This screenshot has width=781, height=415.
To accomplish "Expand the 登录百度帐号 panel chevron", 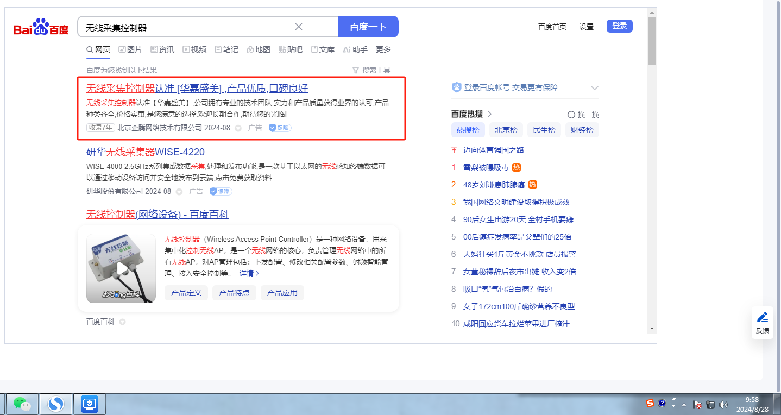I will [x=595, y=87].
